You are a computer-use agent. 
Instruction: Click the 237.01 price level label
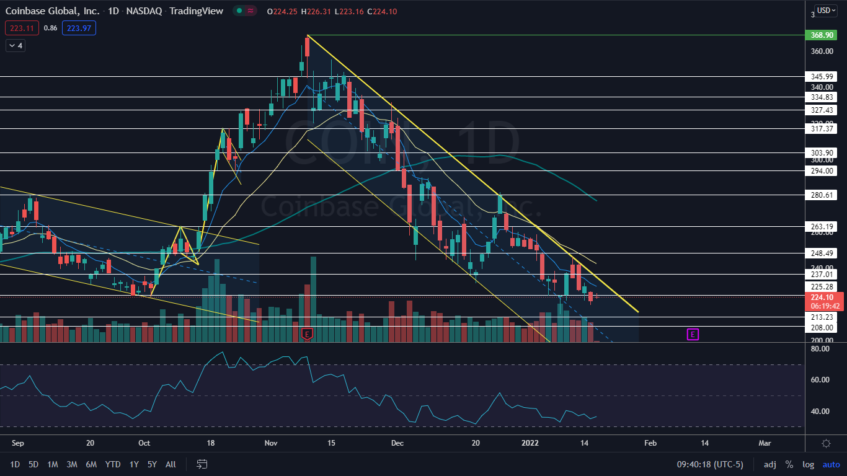click(822, 274)
